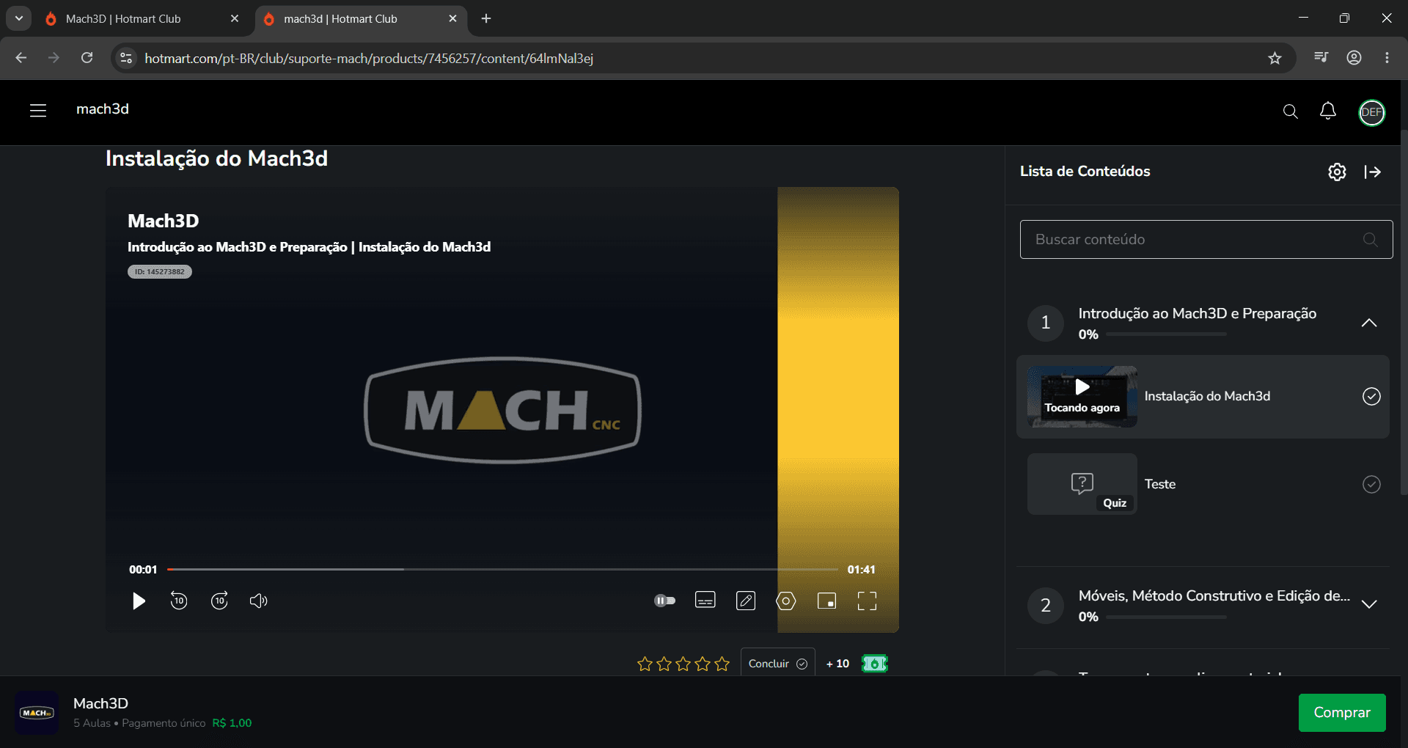Open browser media controls
Viewport: 1408px width, 748px height.
1321,57
